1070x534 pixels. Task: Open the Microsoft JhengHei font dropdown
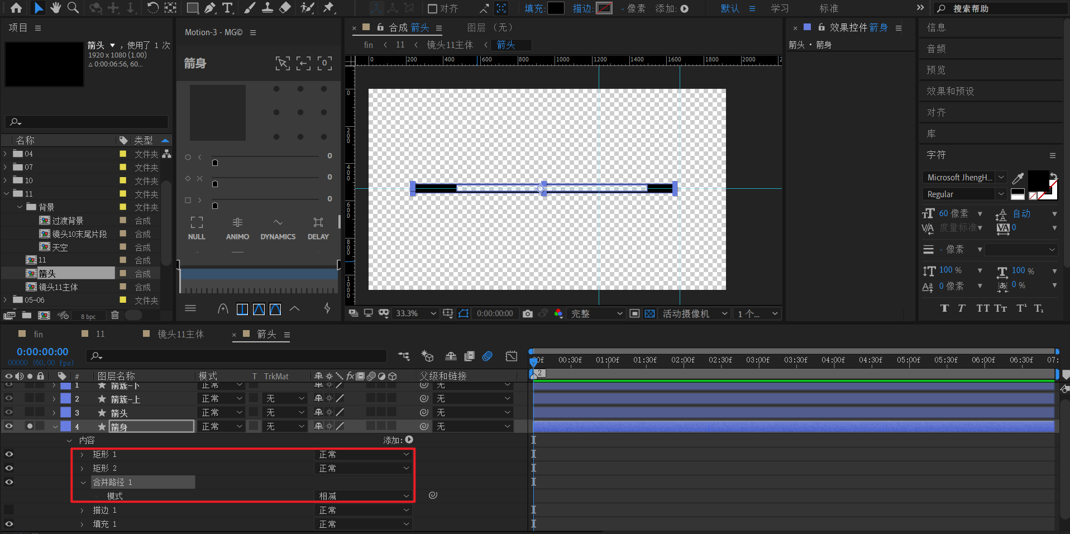tap(964, 178)
